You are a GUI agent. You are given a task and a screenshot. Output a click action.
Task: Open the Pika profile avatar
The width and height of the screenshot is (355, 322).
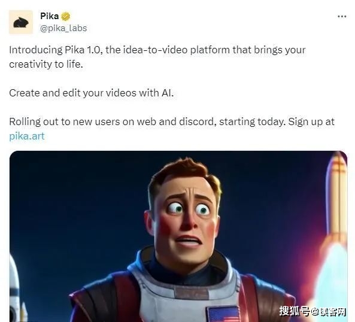20,22
